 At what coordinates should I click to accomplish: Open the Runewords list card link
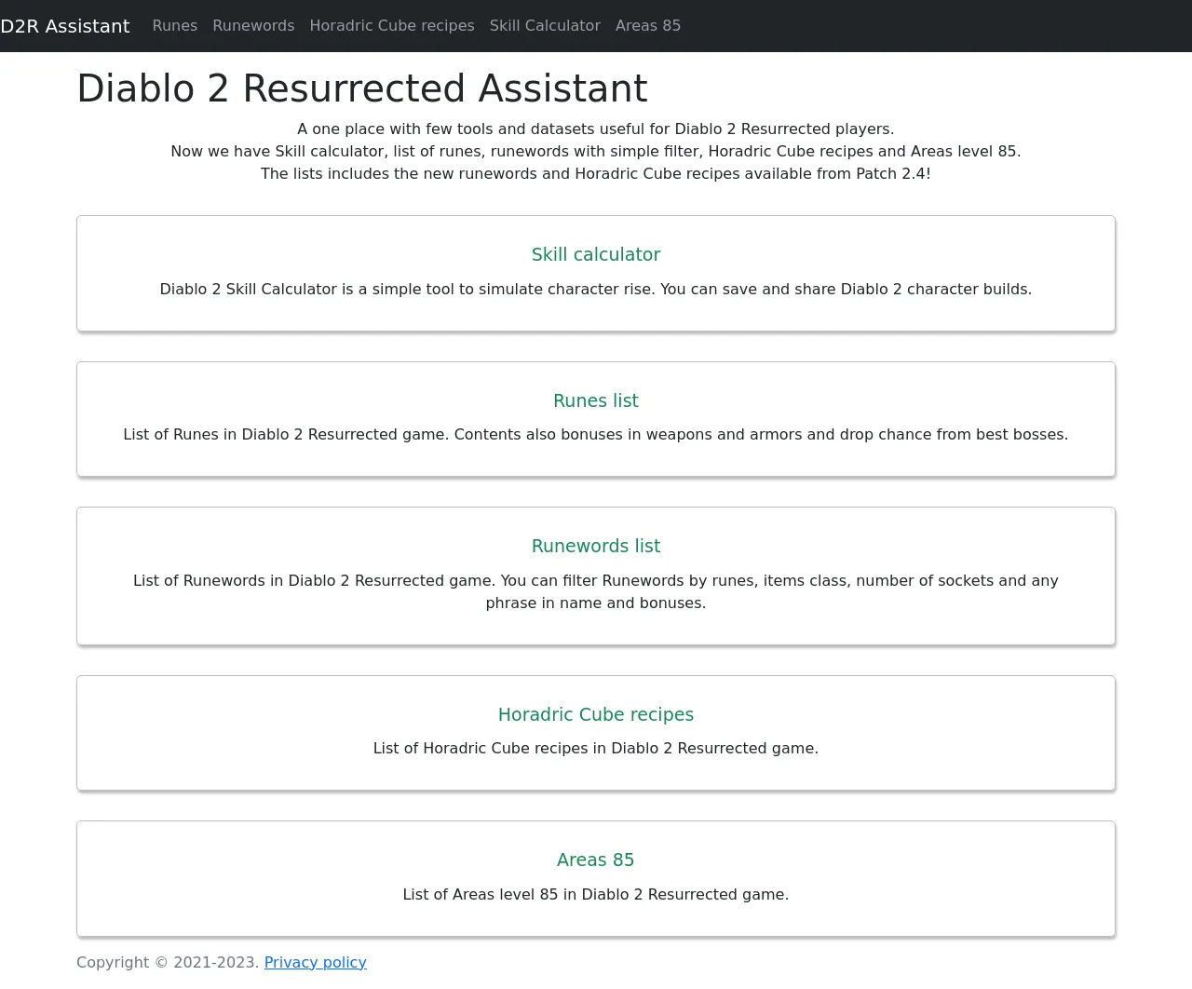click(596, 546)
